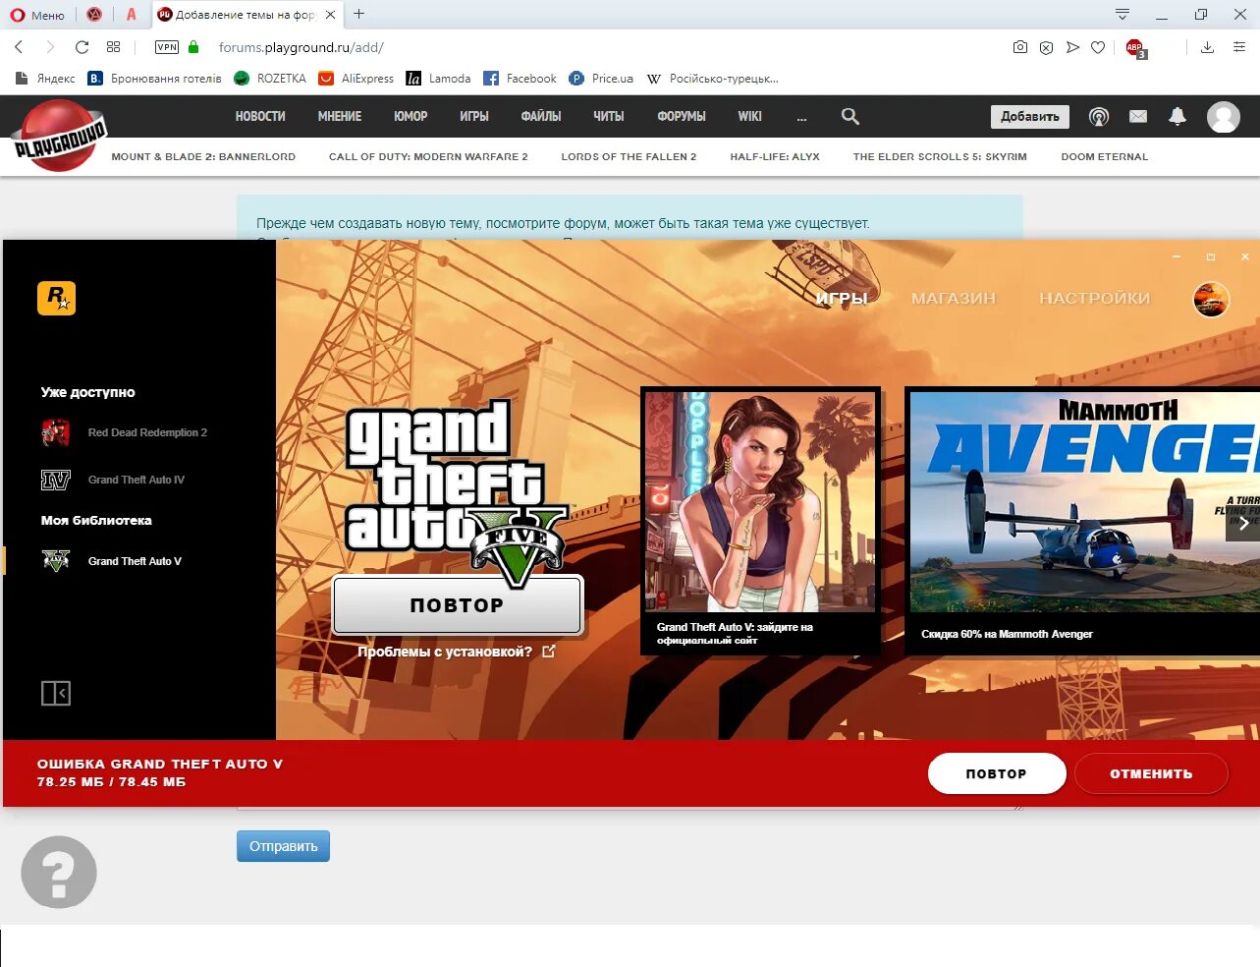Click ПОВТОР in red error bar
The image size is (1260, 967).
tap(997, 773)
